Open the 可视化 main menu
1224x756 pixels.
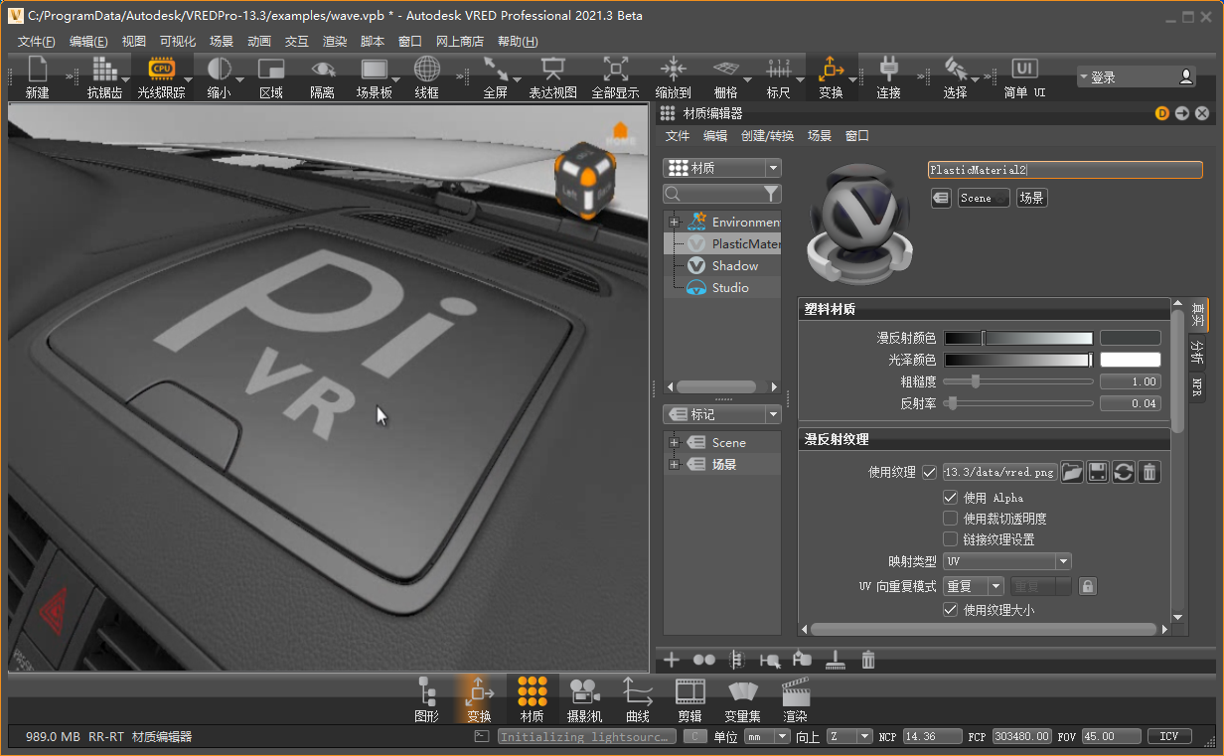coord(178,42)
